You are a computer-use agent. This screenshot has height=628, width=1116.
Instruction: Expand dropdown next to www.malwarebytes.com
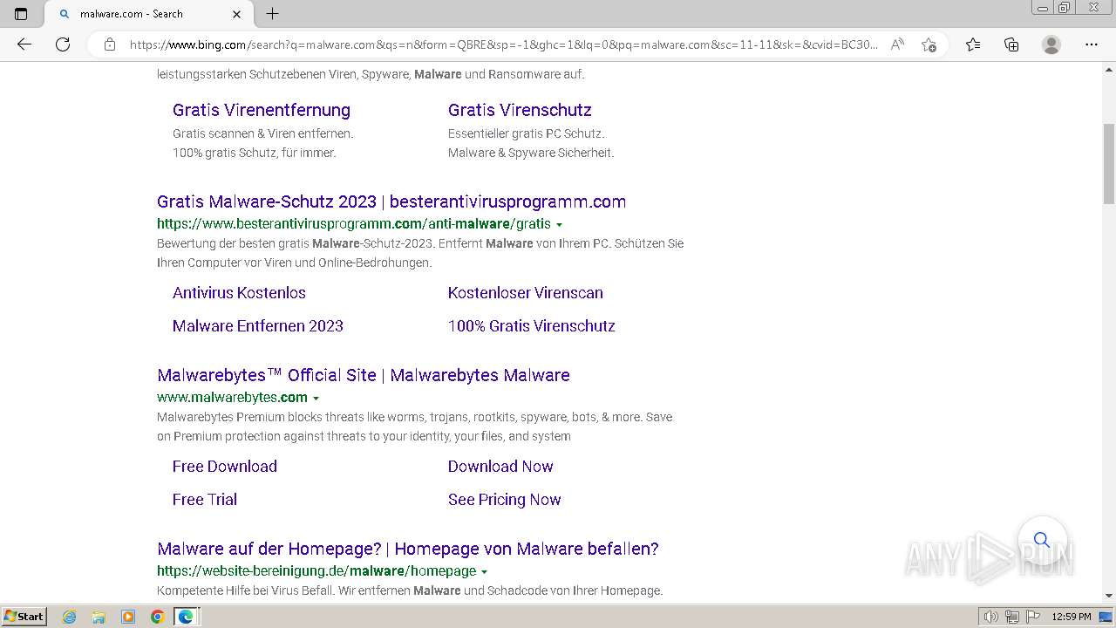[x=316, y=399]
